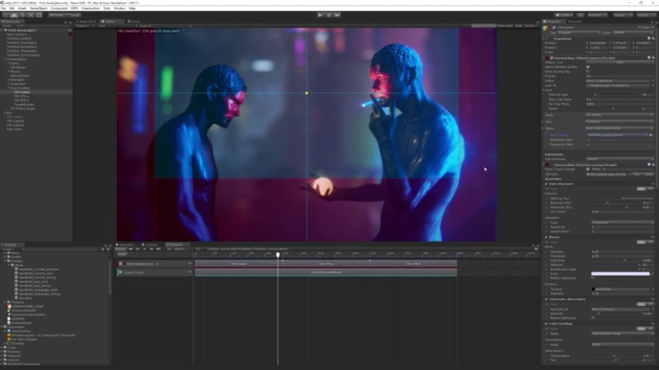Select the Scale tool in toolbar
Image resolution: width=659 pixels, height=370 pixels.
(x=31, y=15)
